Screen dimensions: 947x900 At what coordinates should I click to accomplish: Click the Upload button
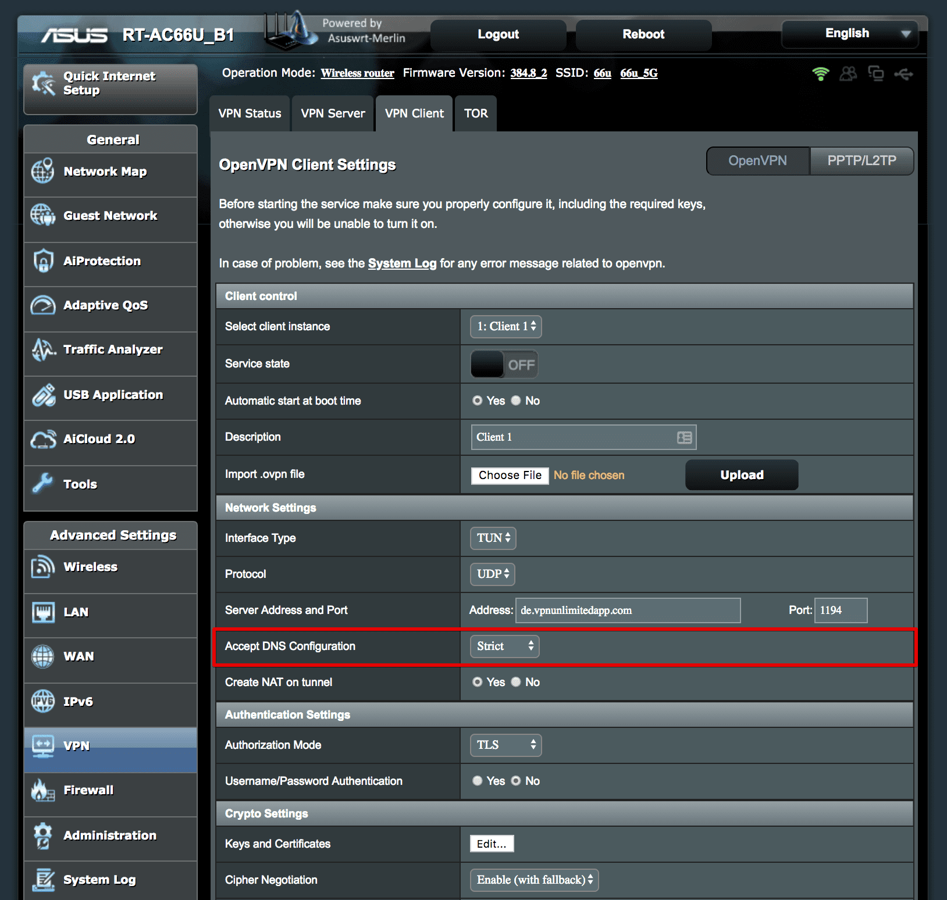[x=741, y=475]
